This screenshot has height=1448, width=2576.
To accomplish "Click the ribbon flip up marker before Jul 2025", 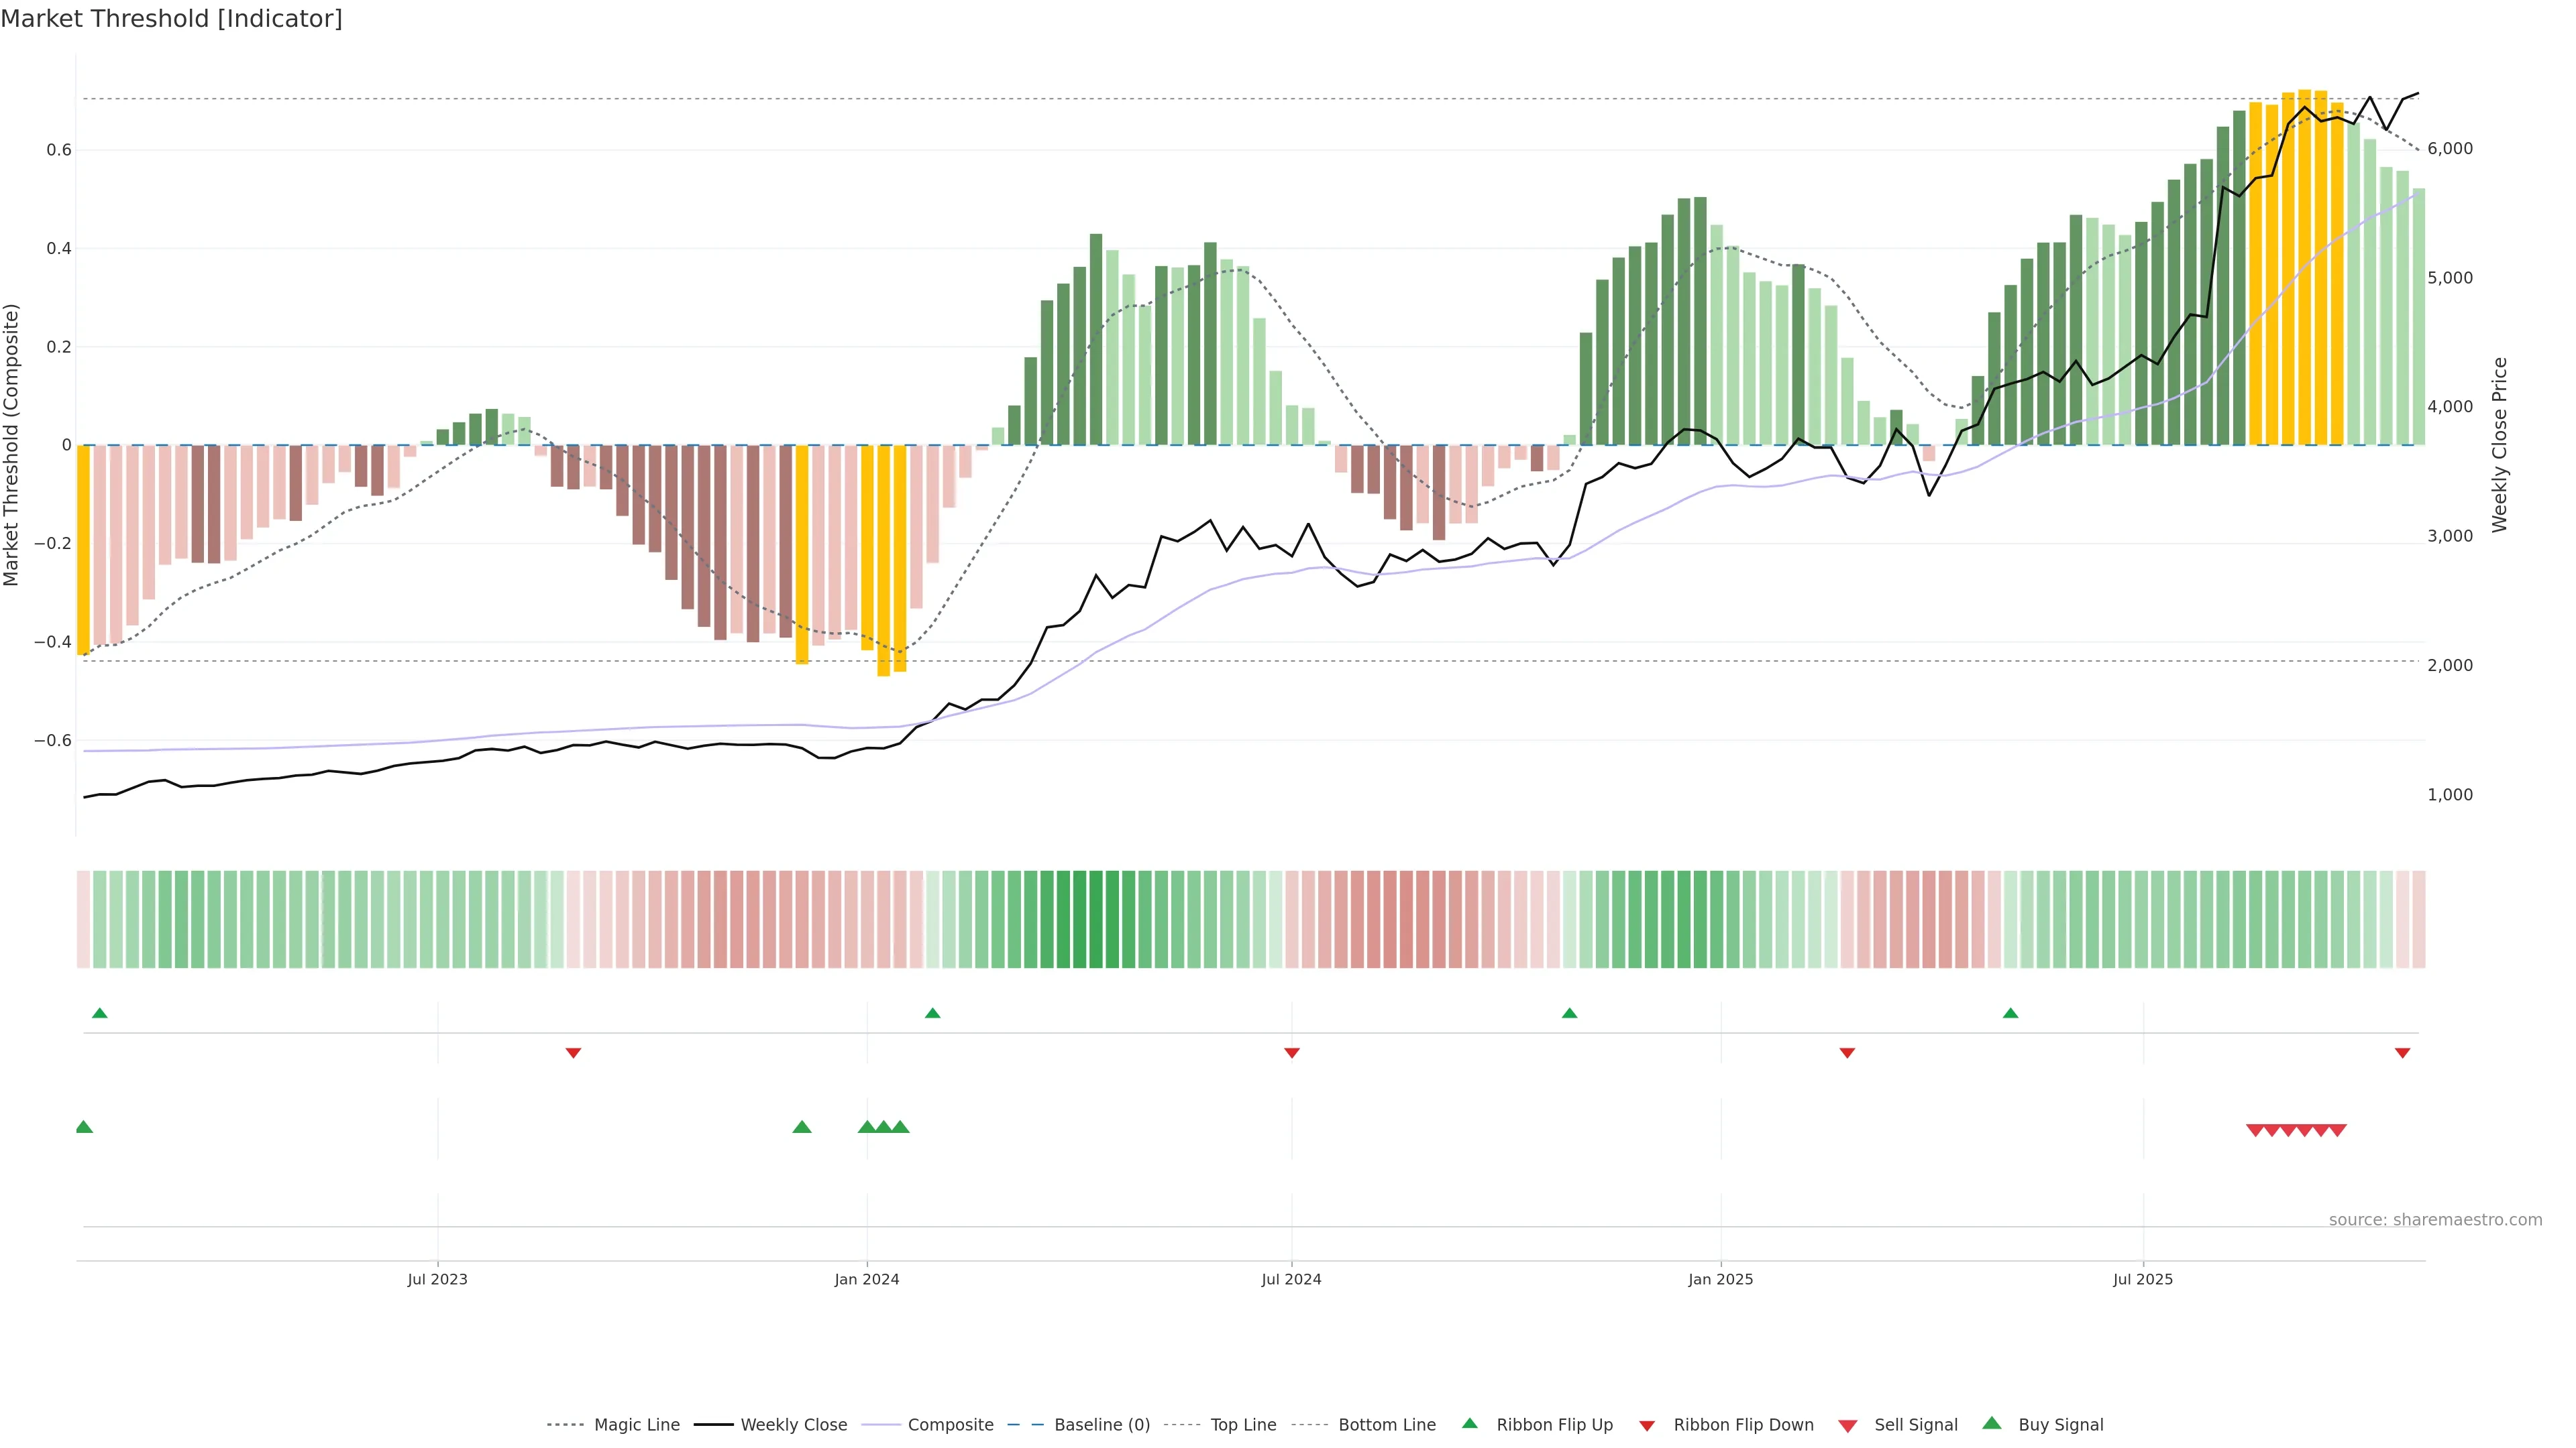I will click(x=2010, y=1014).
